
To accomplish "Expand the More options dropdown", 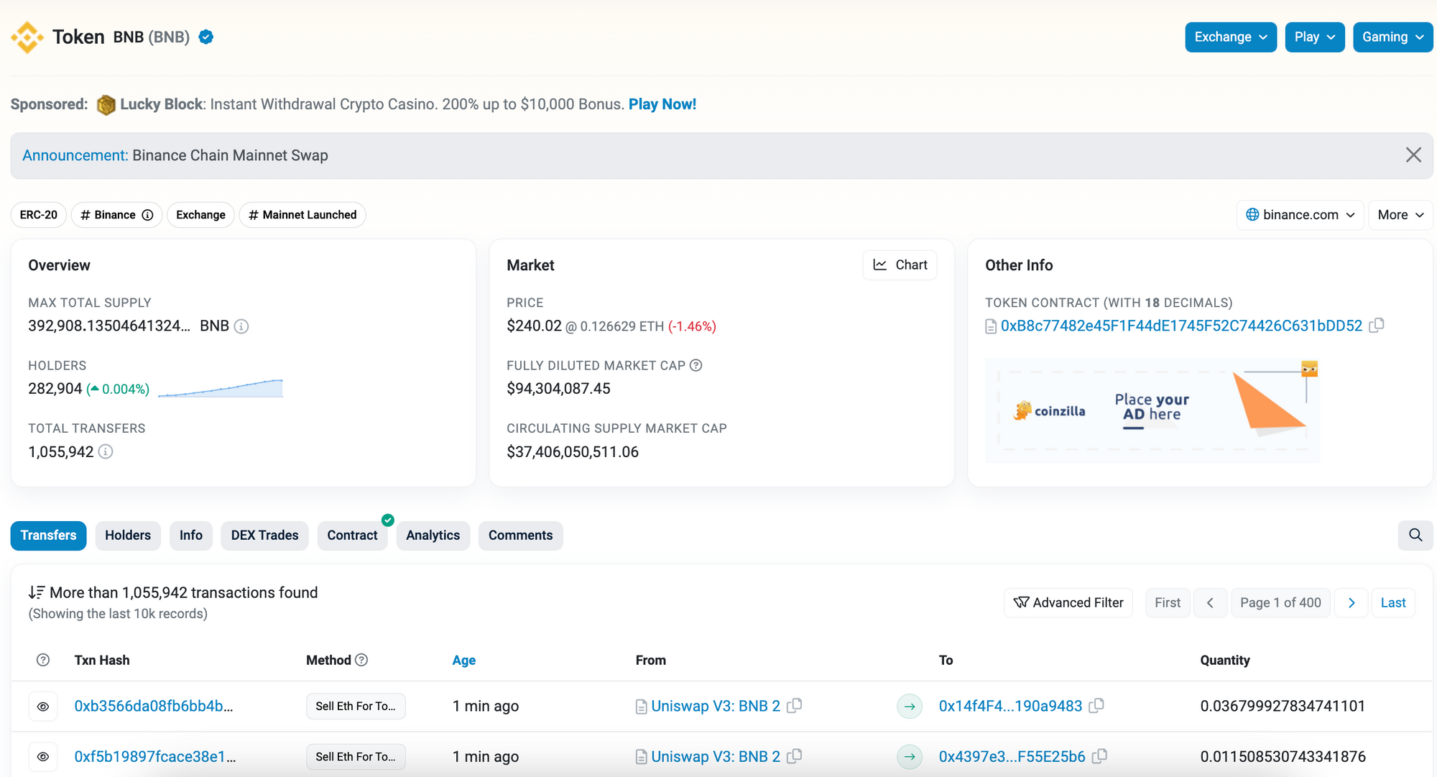I will [1400, 215].
